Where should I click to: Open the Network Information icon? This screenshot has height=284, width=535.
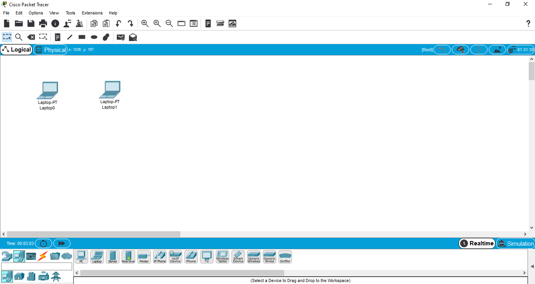pyautogui.click(x=55, y=23)
